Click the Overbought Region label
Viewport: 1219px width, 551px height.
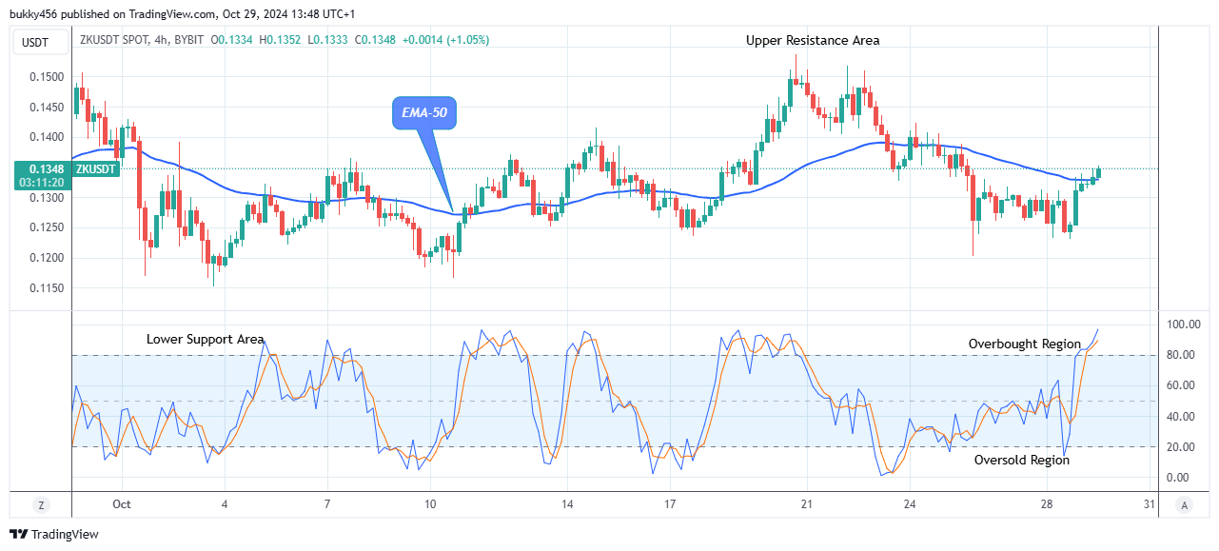tap(1025, 344)
